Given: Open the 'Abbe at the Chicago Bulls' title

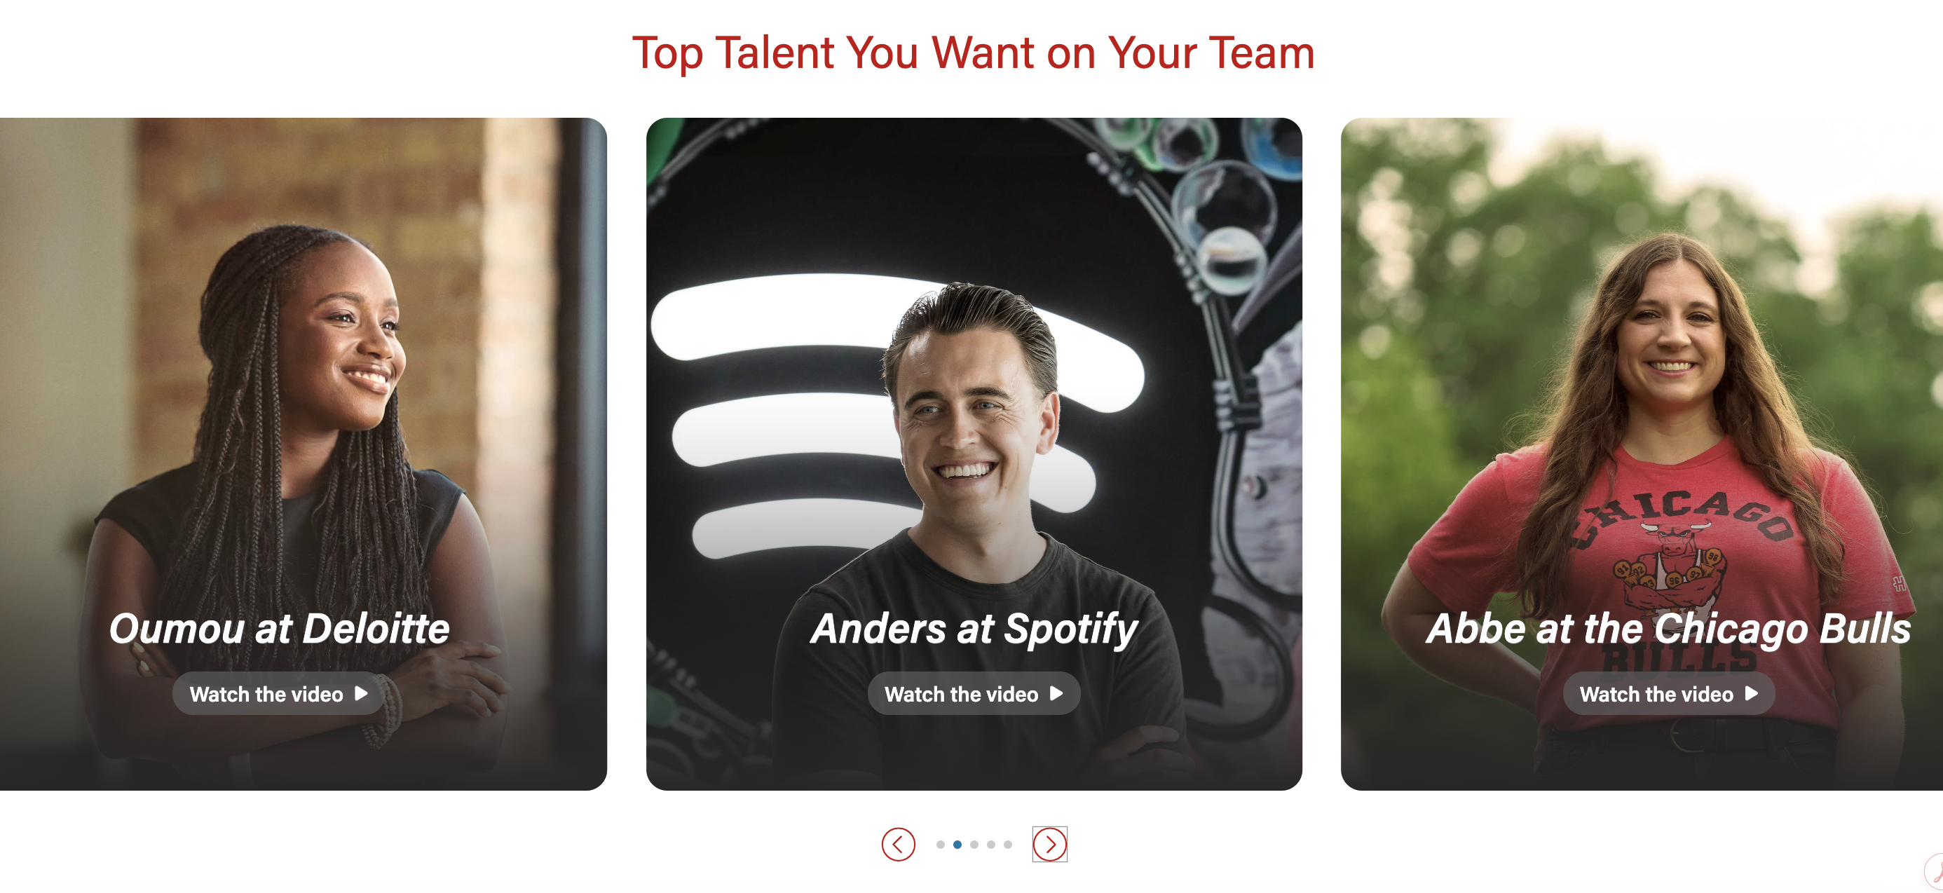Looking at the screenshot, I should click(1668, 628).
